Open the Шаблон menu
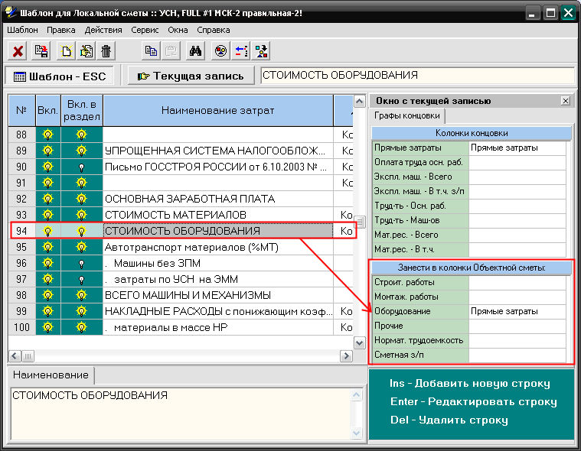The height and width of the screenshot is (451, 581). coord(22,30)
